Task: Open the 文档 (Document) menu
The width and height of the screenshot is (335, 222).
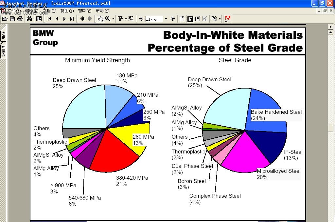Action: point(49,11)
